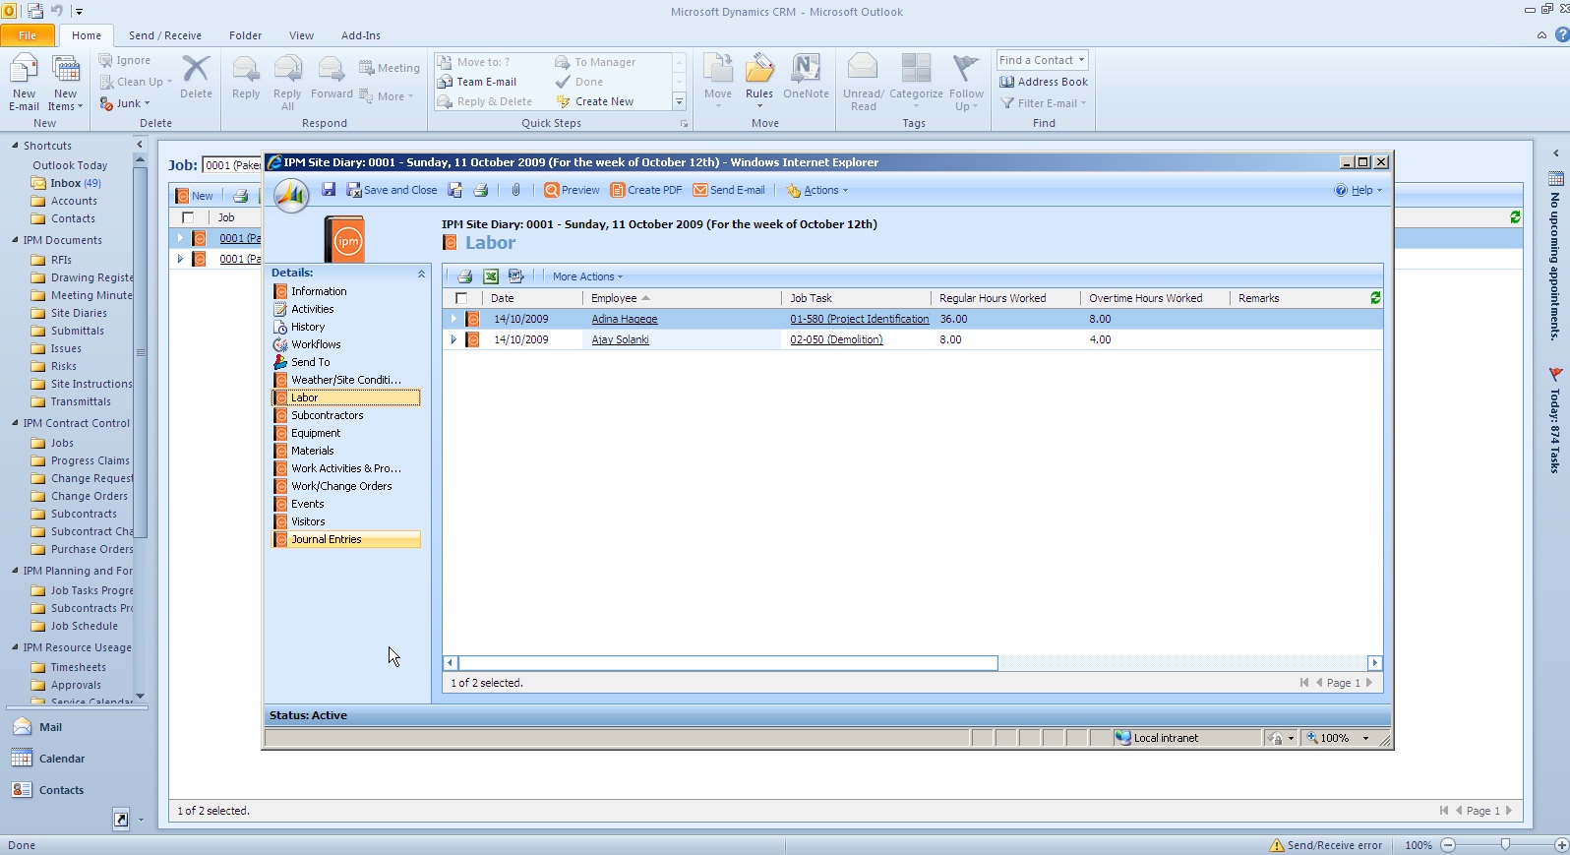Click Save and Close in Site Diary toolbar
Screen dimensions: 1570x855
click(x=392, y=190)
